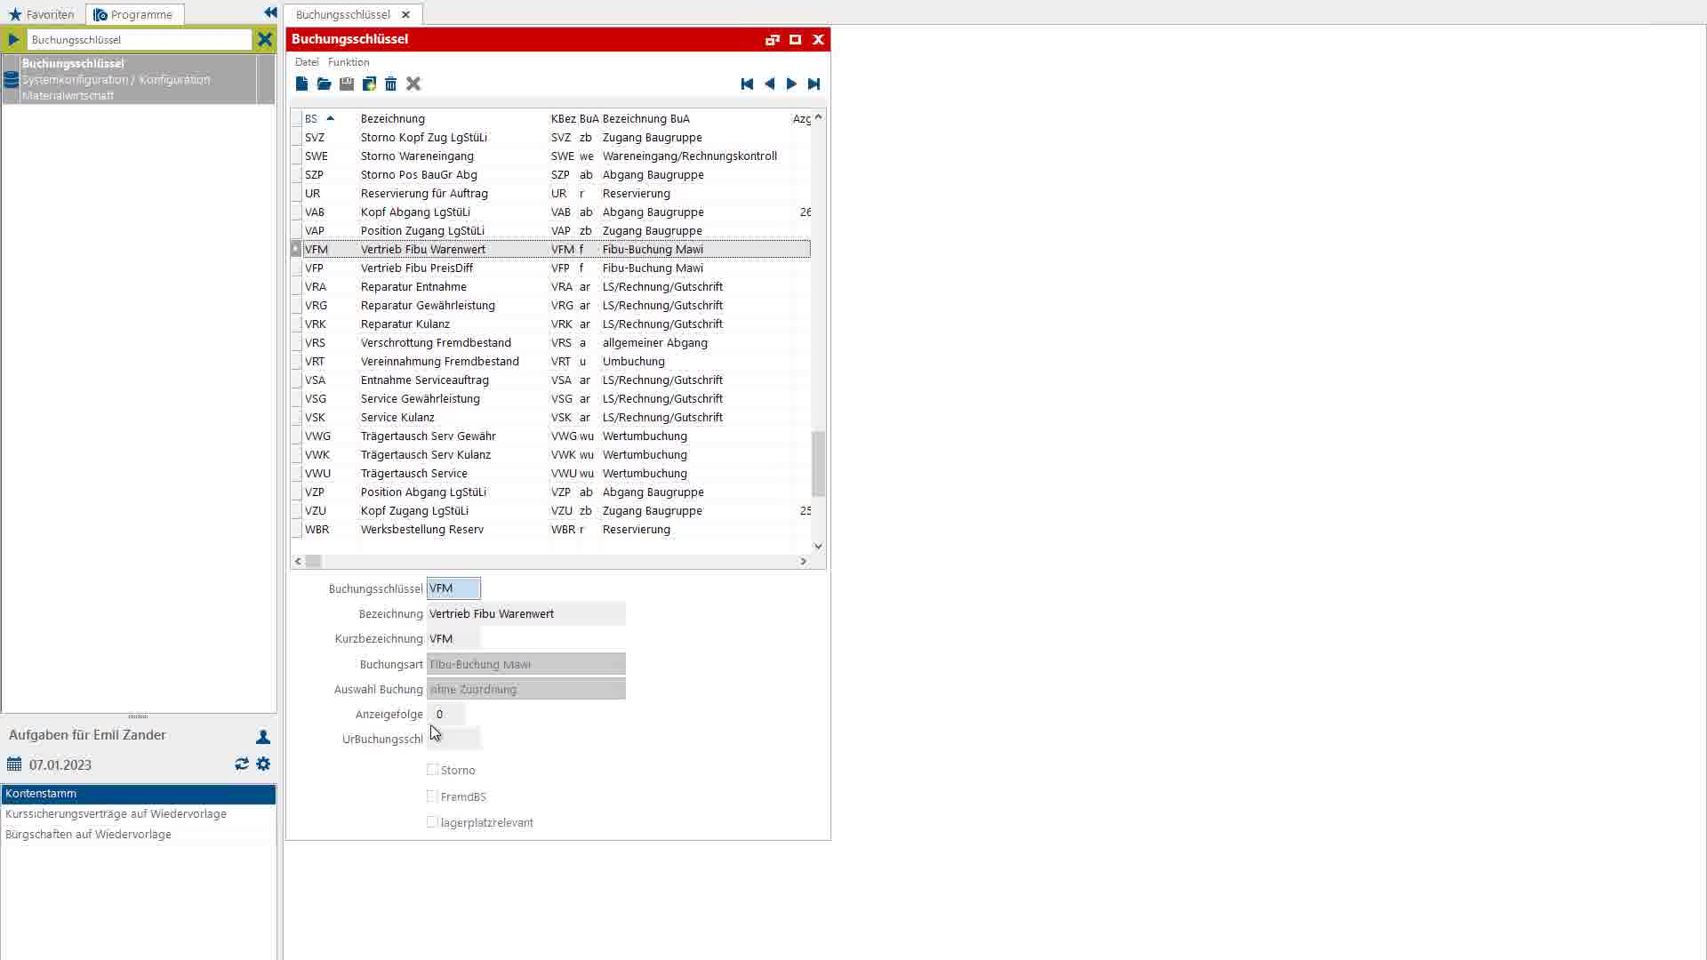Click the UrBuchungsschl input field
Image resolution: width=1707 pixels, height=960 pixels.
pos(453,739)
